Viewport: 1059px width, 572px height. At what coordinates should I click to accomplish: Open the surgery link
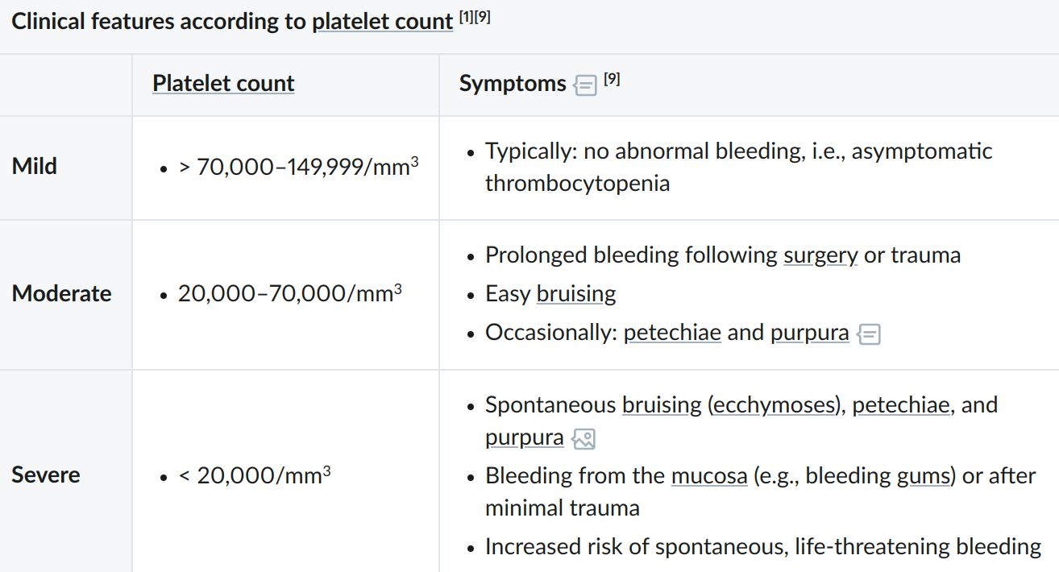pos(820,255)
